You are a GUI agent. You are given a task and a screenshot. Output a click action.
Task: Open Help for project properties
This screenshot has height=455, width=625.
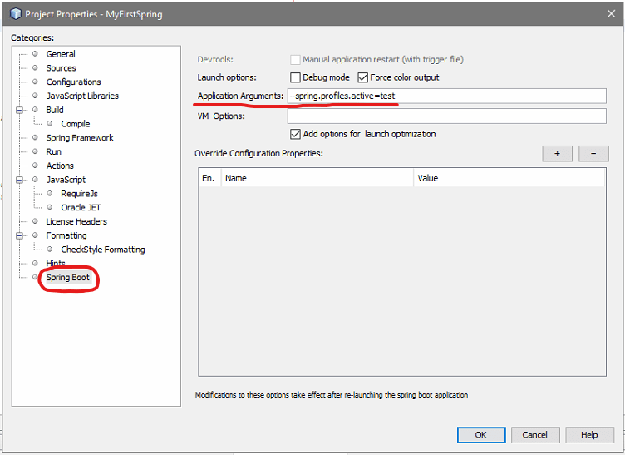(589, 435)
